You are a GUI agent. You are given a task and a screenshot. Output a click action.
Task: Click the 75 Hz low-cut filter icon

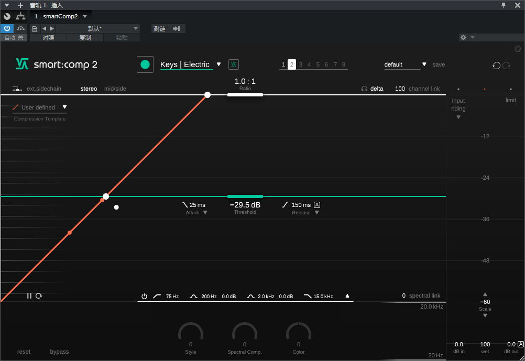157,297
